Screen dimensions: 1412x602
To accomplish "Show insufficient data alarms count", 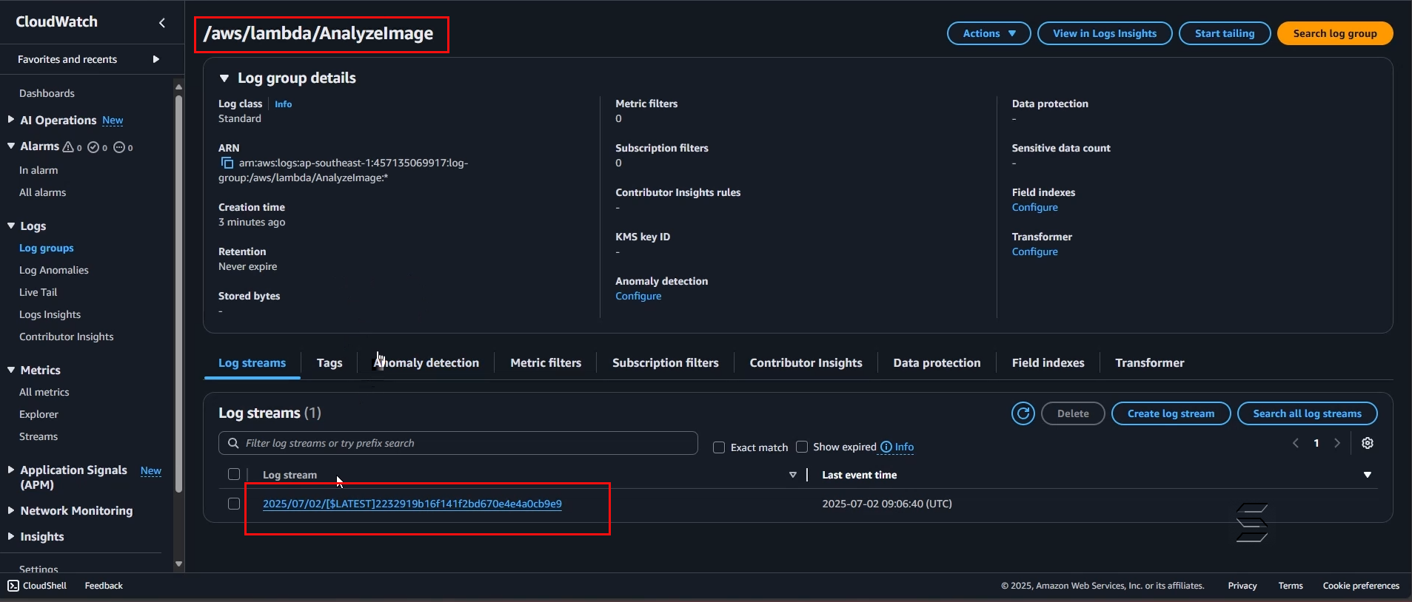I will (x=123, y=147).
